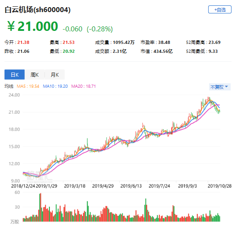
Task: Click the 2019/6/13 date axis label
Action: (x=131, y=186)
